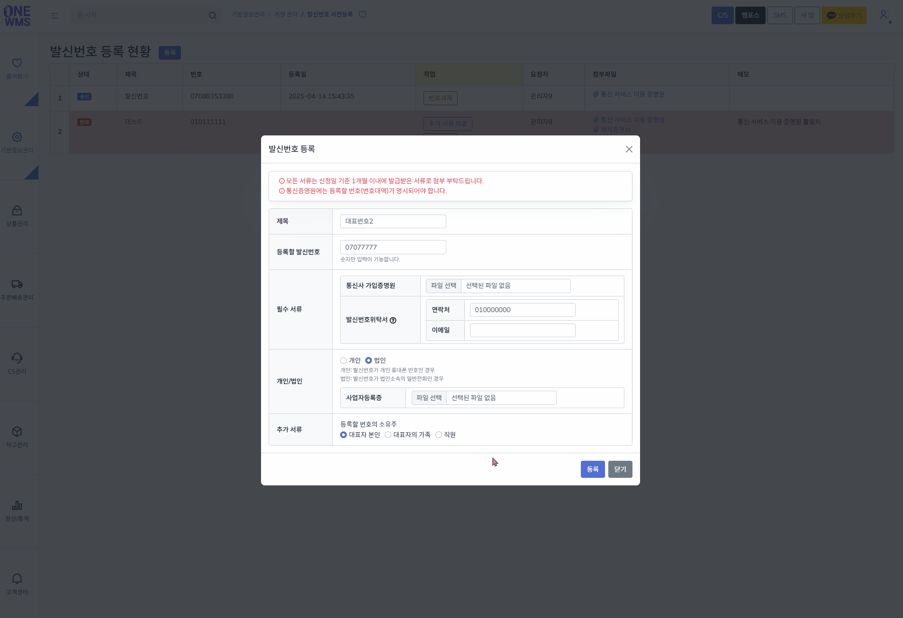Click the 새 탭 button

[x=807, y=15]
